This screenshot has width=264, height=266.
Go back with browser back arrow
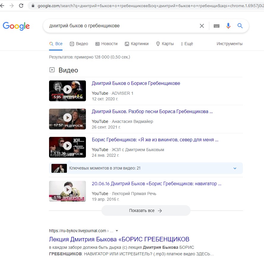click(2, 6)
